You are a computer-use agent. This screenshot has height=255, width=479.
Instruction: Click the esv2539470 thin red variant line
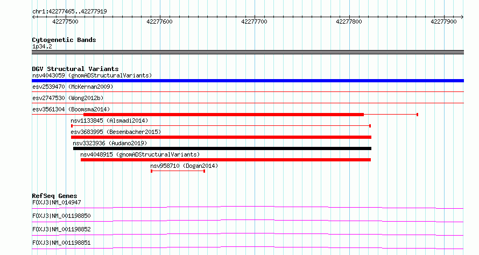pyautogui.click(x=248, y=91)
